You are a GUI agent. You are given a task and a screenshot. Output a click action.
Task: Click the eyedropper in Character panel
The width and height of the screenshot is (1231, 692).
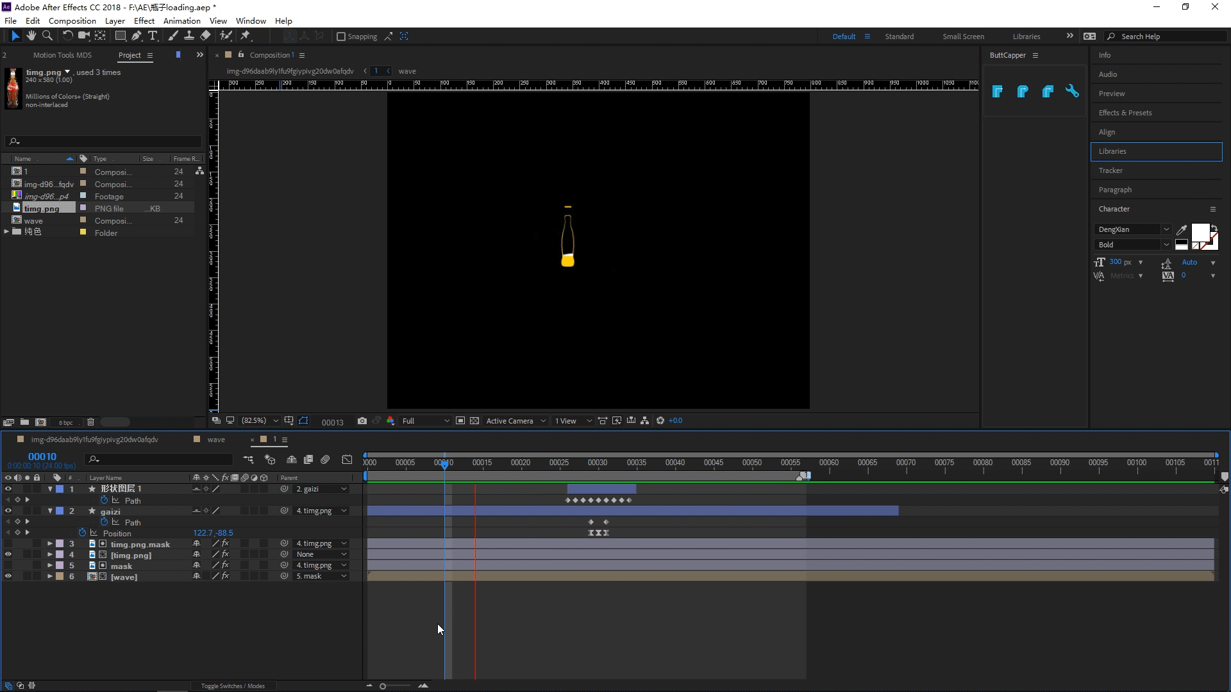pos(1182,229)
